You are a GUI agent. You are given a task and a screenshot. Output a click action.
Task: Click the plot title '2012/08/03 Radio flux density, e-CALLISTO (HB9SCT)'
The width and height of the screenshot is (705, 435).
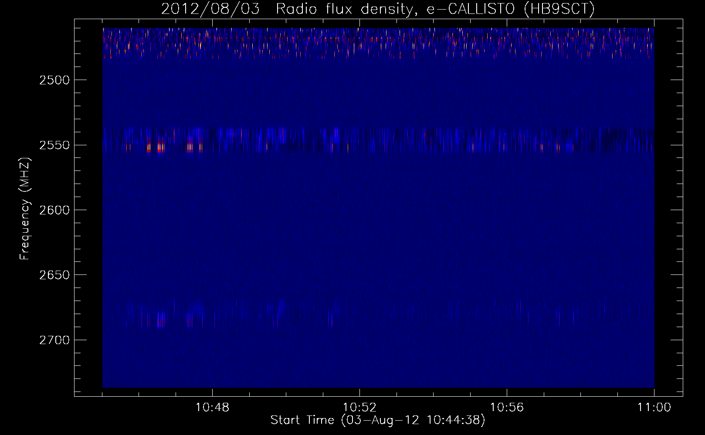(378, 9)
